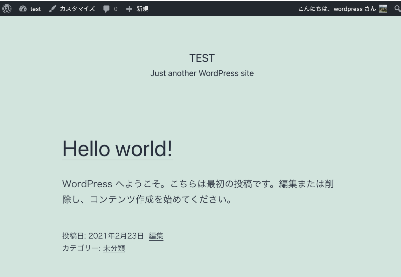The height and width of the screenshot is (277, 401).
Task: Open the 未分類 category link
Action: (x=114, y=248)
